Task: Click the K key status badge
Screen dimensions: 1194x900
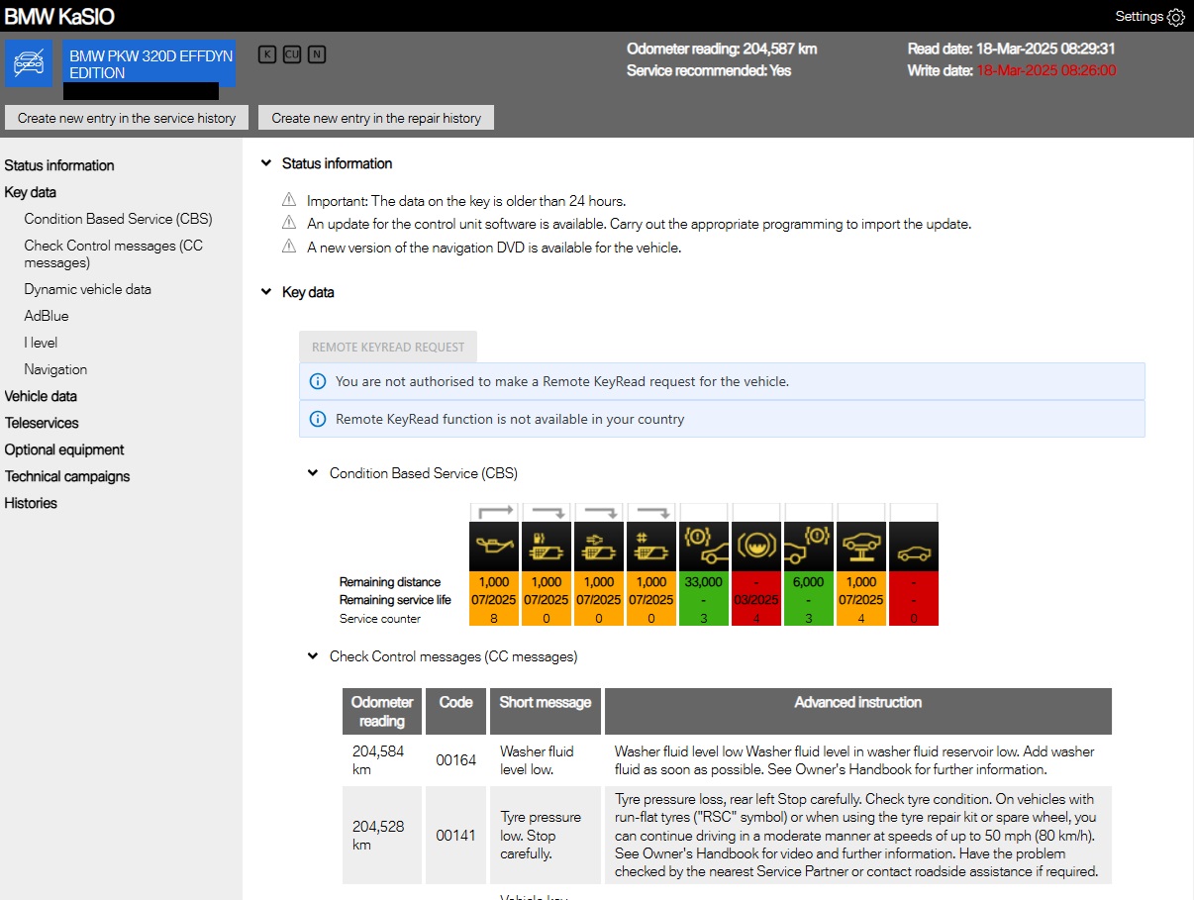Action: pyautogui.click(x=266, y=54)
